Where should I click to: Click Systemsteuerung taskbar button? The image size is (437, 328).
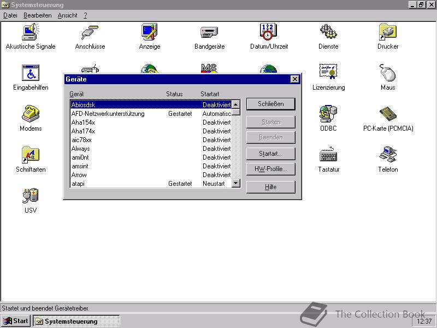point(76,321)
